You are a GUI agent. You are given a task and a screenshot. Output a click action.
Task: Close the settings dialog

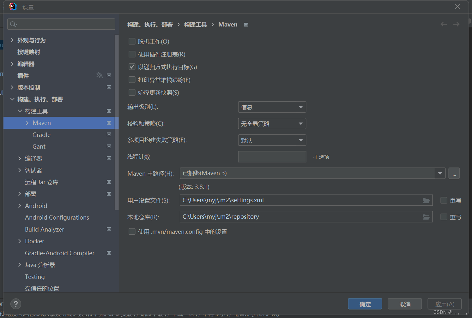pos(457,7)
